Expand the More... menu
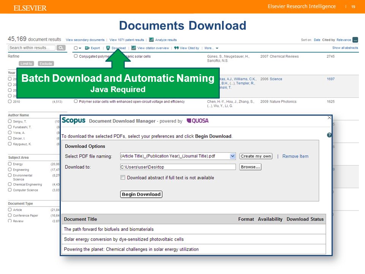The image size is (365, 274). (x=211, y=48)
